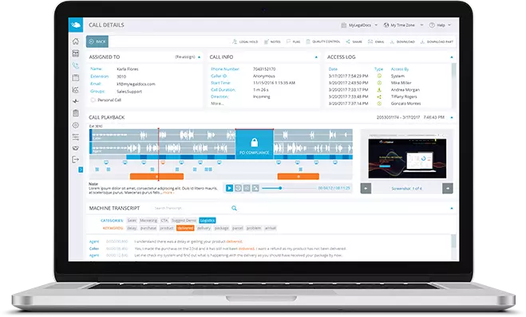Show the previous screenshot
526x317 pixels.
click(366, 189)
